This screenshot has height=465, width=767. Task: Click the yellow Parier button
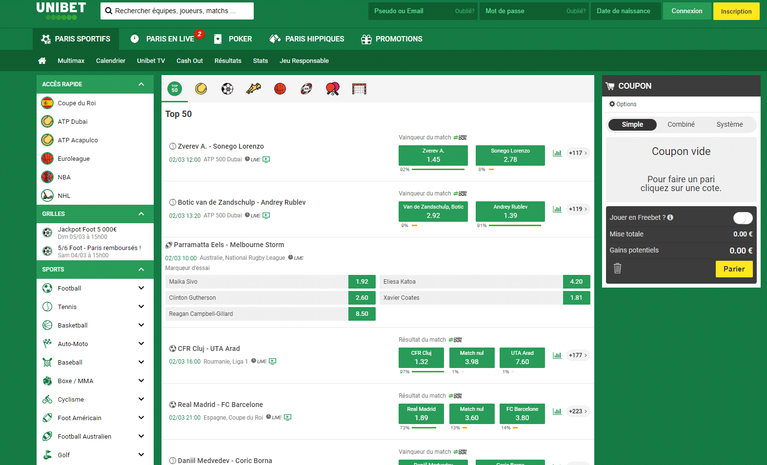734,269
